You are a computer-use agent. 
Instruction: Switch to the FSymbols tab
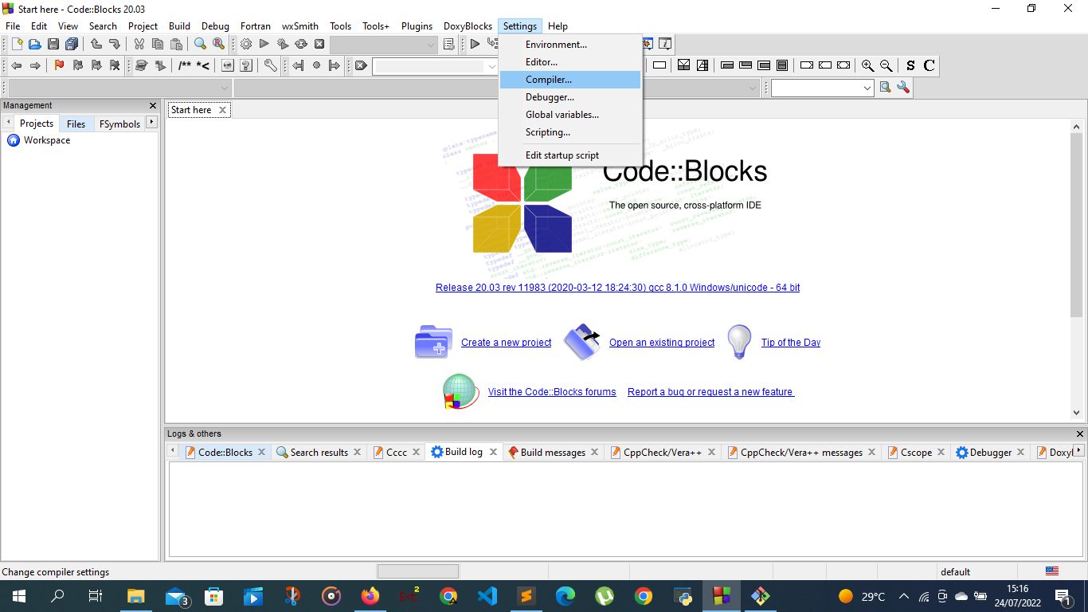coord(120,124)
